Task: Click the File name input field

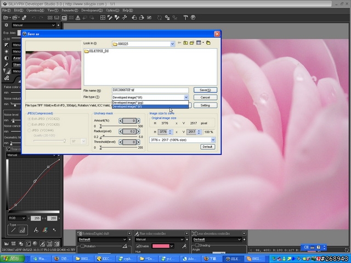Action: point(150,90)
